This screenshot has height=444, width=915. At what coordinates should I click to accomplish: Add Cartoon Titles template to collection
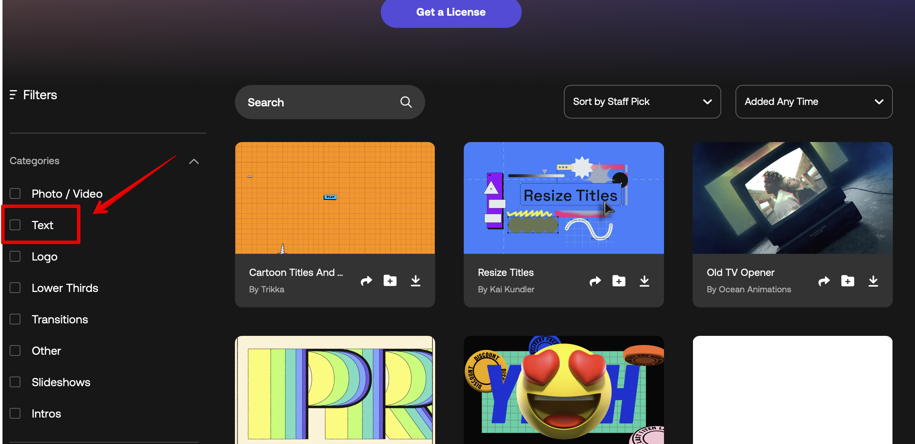[x=390, y=281]
